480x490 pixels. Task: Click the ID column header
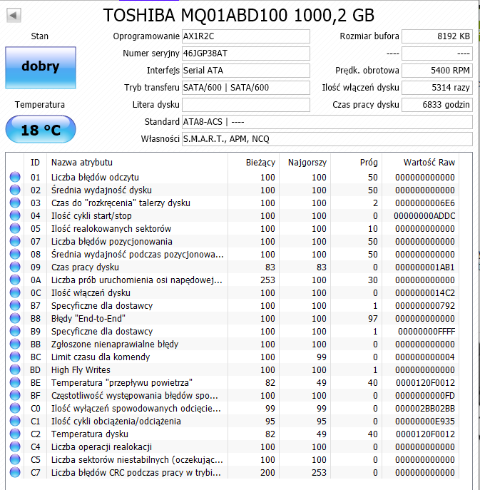(x=36, y=163)
